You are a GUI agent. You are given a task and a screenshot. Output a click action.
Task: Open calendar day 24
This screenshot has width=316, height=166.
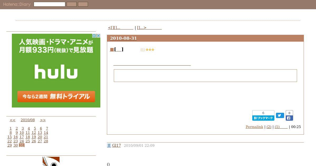(22, 141)
